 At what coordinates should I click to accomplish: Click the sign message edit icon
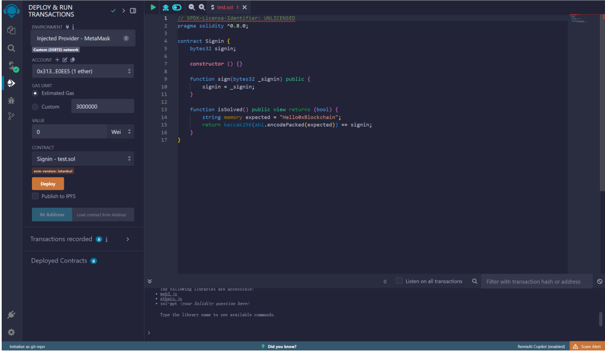click(65, 60)
